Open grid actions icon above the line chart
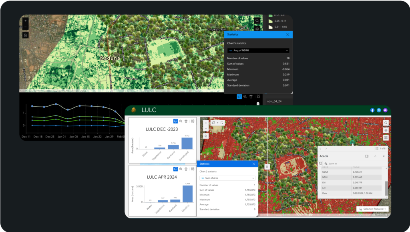410x232 pixels. pyautogui.click(x=259, y=97)
